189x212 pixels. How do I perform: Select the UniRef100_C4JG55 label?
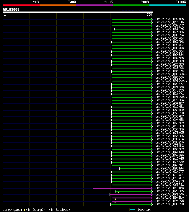click(x=170, y=90)
